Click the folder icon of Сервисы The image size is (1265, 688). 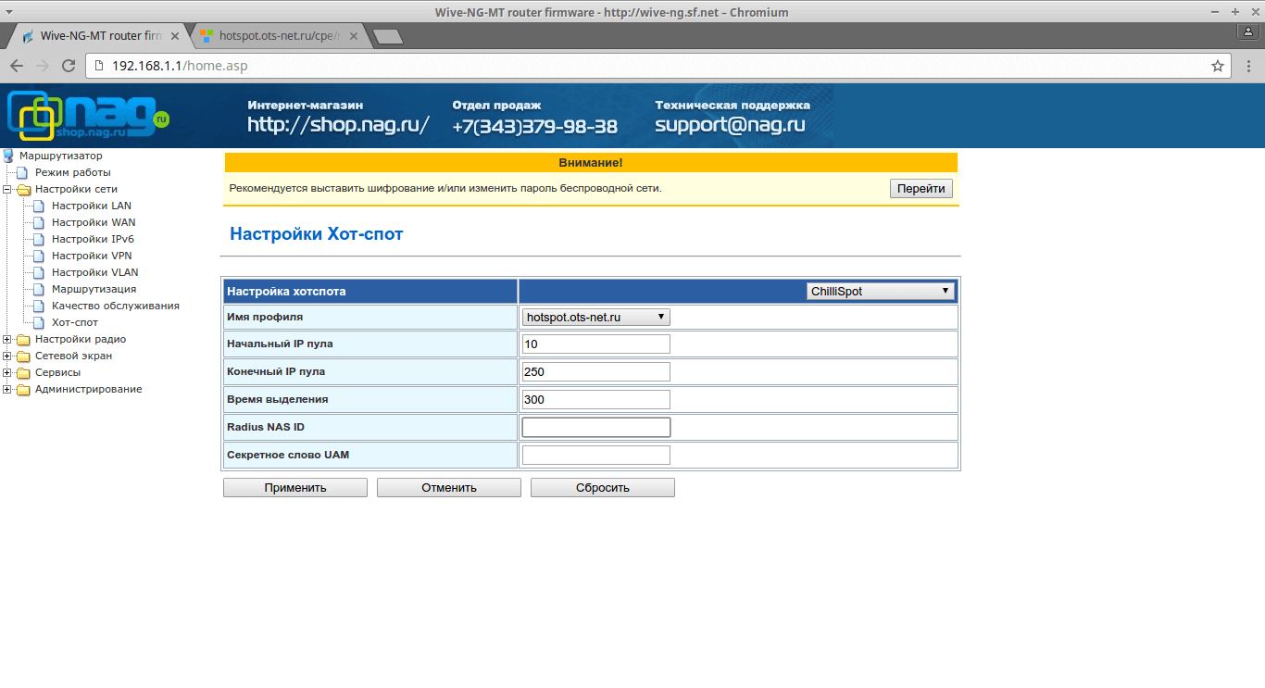pyautogui.click(x=24, y=372)
